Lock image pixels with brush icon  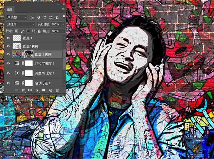pos(22,31)
